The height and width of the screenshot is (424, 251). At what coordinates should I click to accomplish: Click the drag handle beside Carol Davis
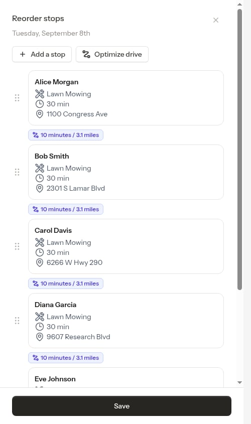(x=17, y=246)
